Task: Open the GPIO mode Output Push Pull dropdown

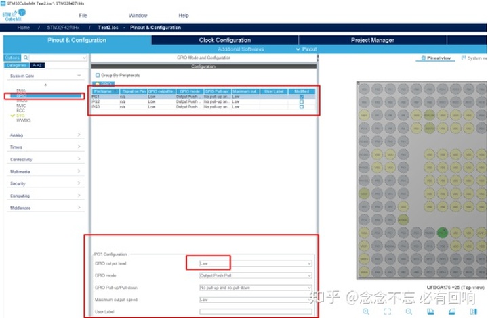Action: point(256,275)
